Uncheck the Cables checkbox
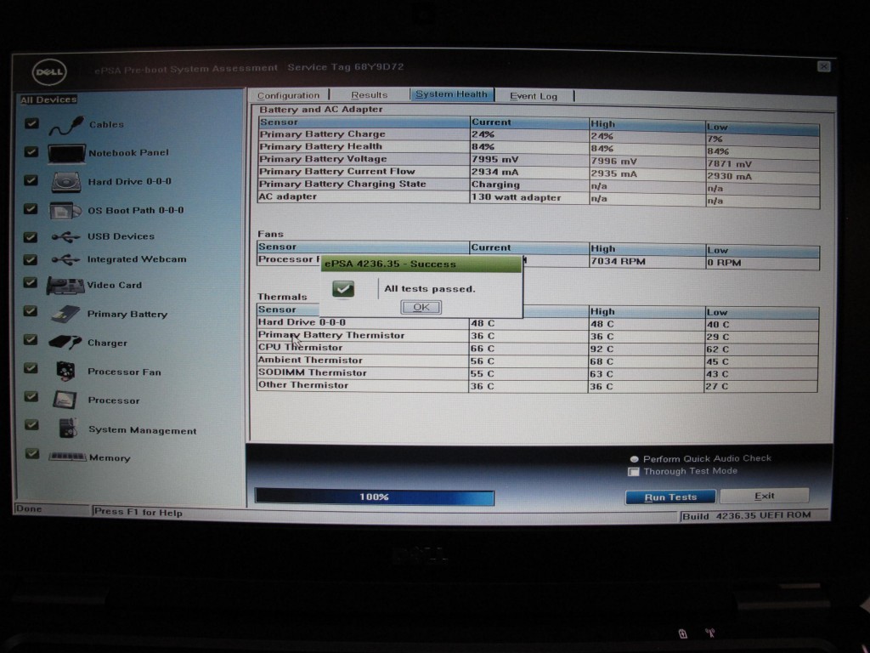This screenshot has height=653, width=870. coord(31,123)
